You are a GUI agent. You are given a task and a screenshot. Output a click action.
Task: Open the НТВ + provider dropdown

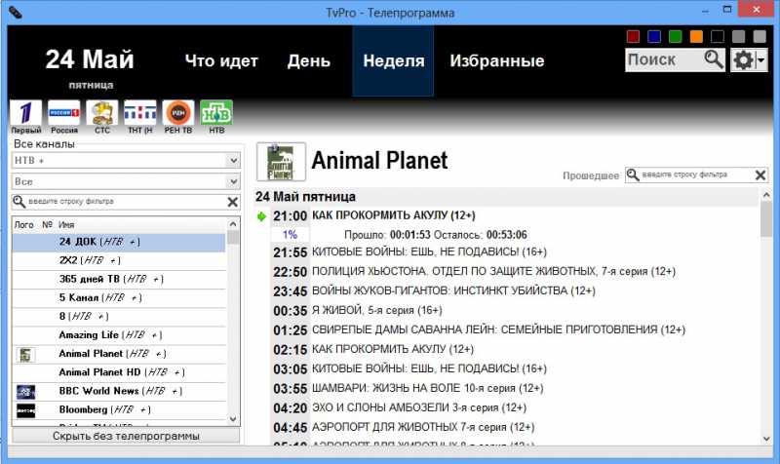[126, 161]
